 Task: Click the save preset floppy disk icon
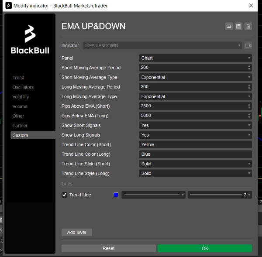238,27
